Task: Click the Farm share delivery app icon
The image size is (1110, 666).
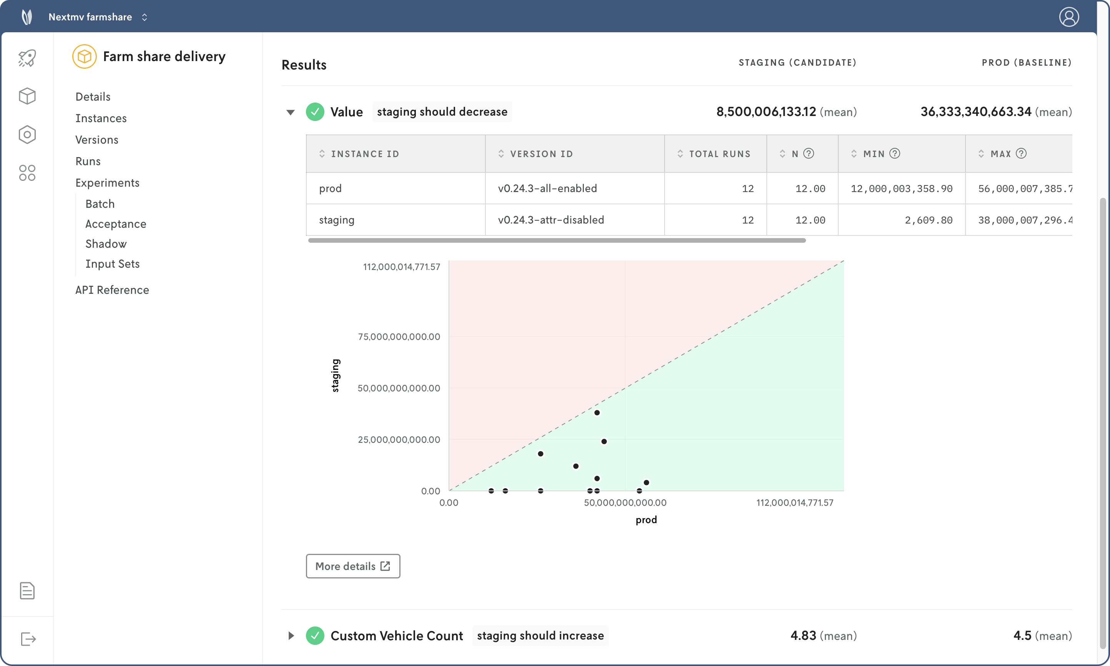Action: click(85, 56)
